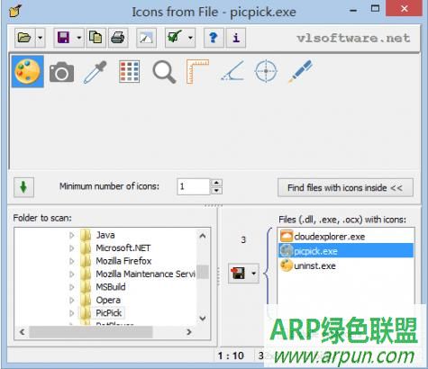The height and width of the screenshot is (369, 428).
Task: Save all found icons with red floppy
Action: (x=238, y=274)
